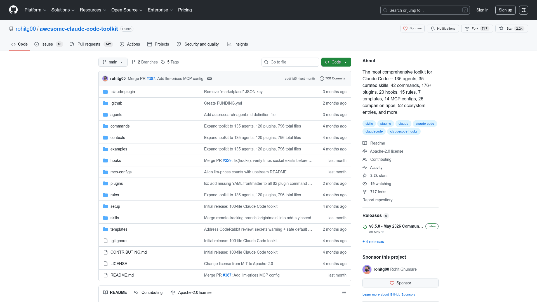Viewport: 537px width, 302px height.
Task: Click the eye icon beside 19 watching
Action: 365,184
